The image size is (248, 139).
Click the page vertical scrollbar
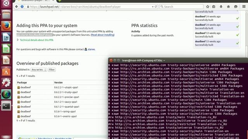[x=246, y=34]
